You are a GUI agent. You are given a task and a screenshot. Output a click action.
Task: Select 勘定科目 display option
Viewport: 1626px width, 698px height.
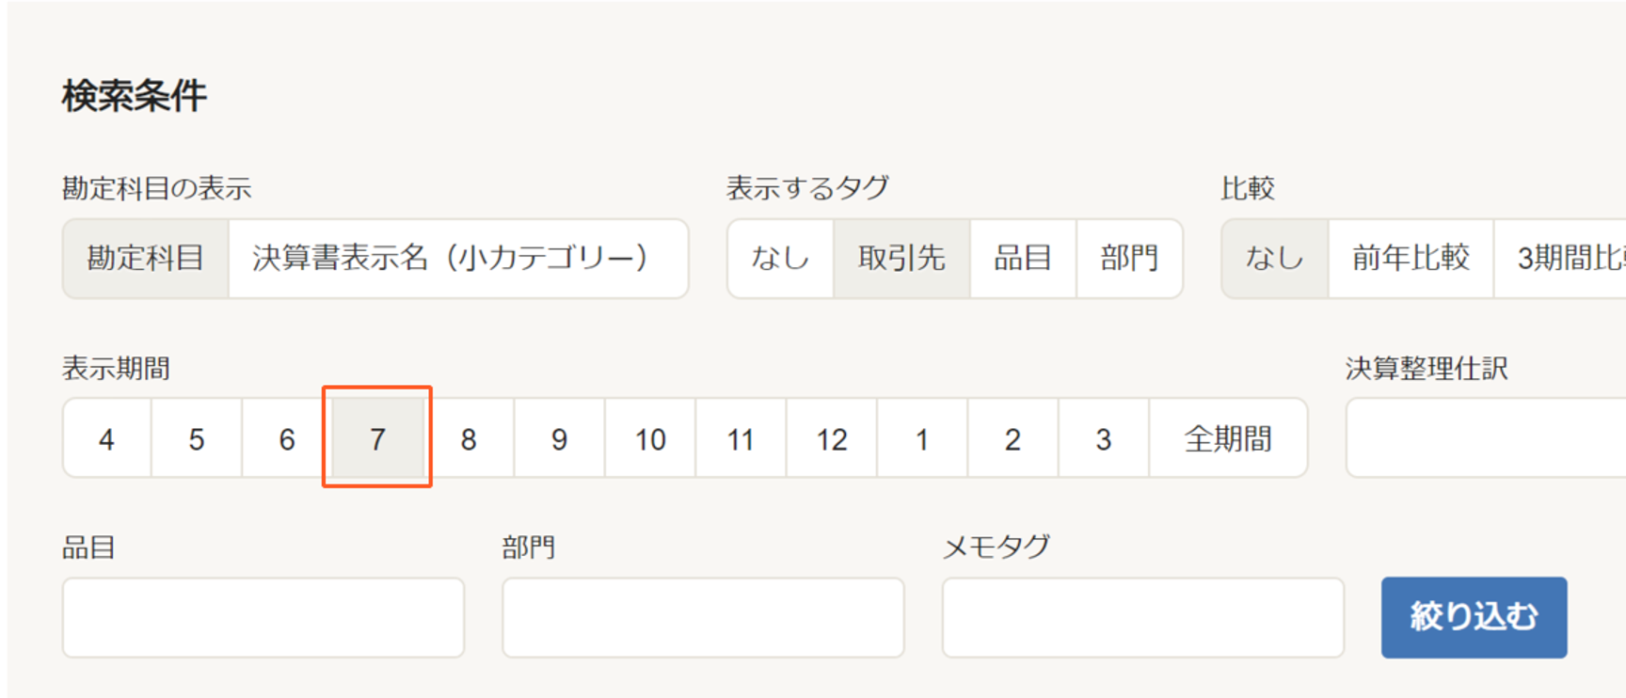146,259
